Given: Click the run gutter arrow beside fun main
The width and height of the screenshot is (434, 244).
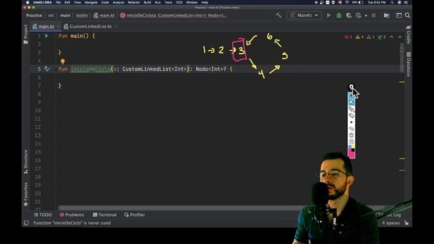Looking at the screenshot, I should tap(47, 36).
